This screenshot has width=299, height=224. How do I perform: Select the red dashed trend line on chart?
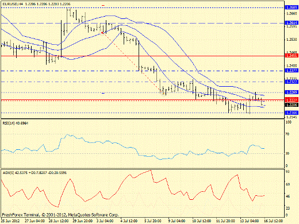[x=132, y=62]
